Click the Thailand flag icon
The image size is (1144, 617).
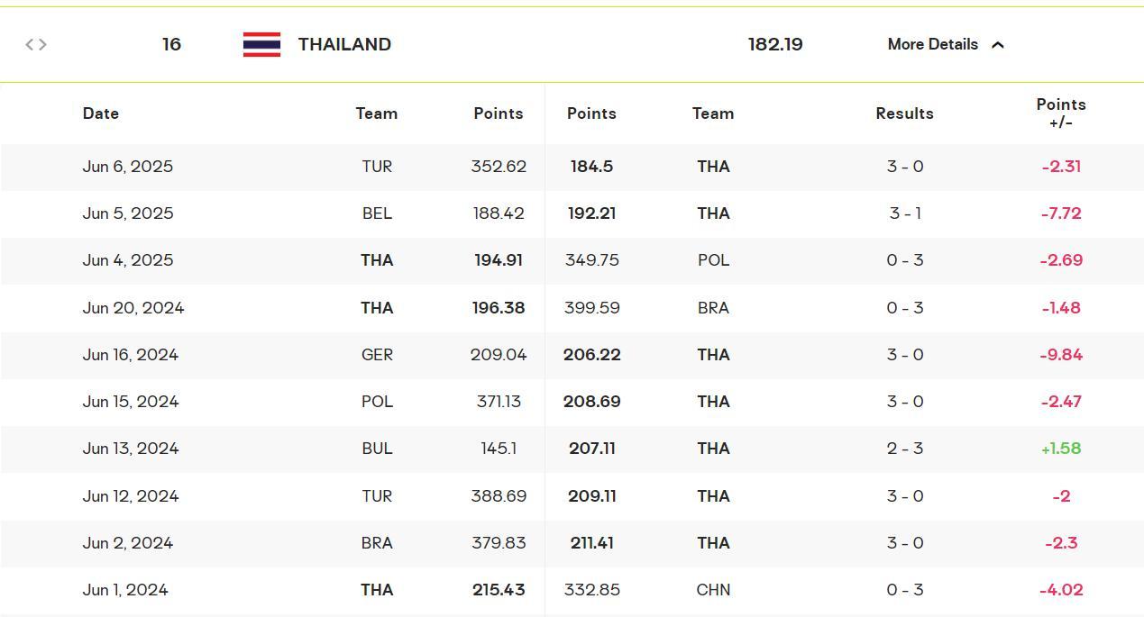(261, 44)
